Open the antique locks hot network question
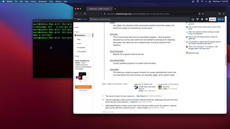The width and height of the screenshot is (230, 129). [204, 43]
